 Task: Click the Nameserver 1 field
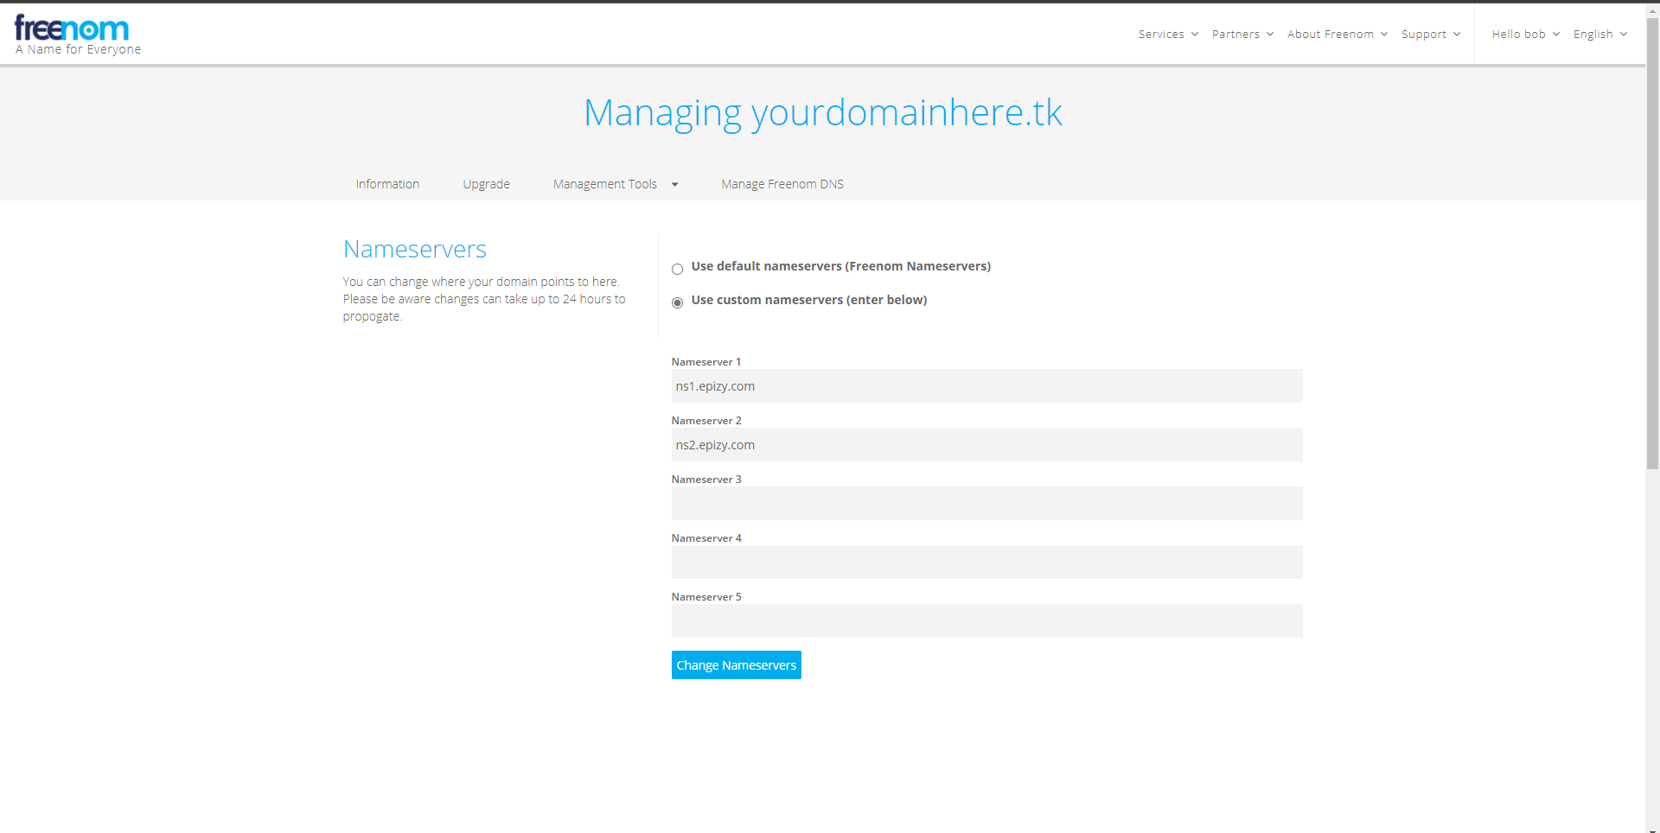click(986, 386)
